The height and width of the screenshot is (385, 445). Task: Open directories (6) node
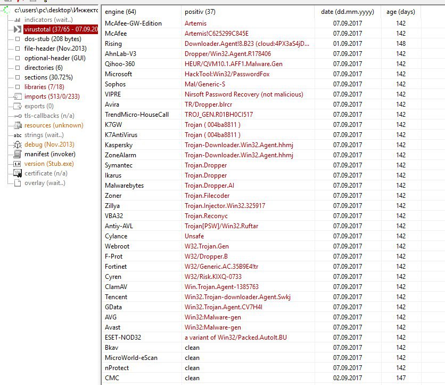pyautogui.click(x=44, y=68)
